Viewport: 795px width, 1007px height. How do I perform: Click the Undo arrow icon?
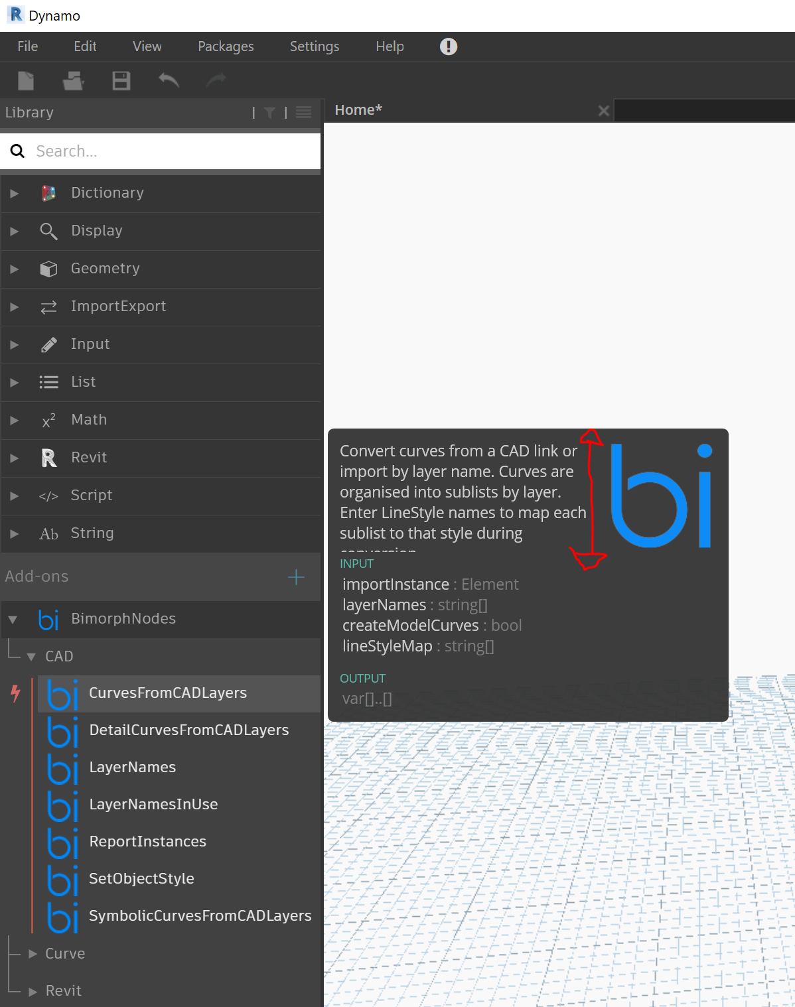(169, 80)
